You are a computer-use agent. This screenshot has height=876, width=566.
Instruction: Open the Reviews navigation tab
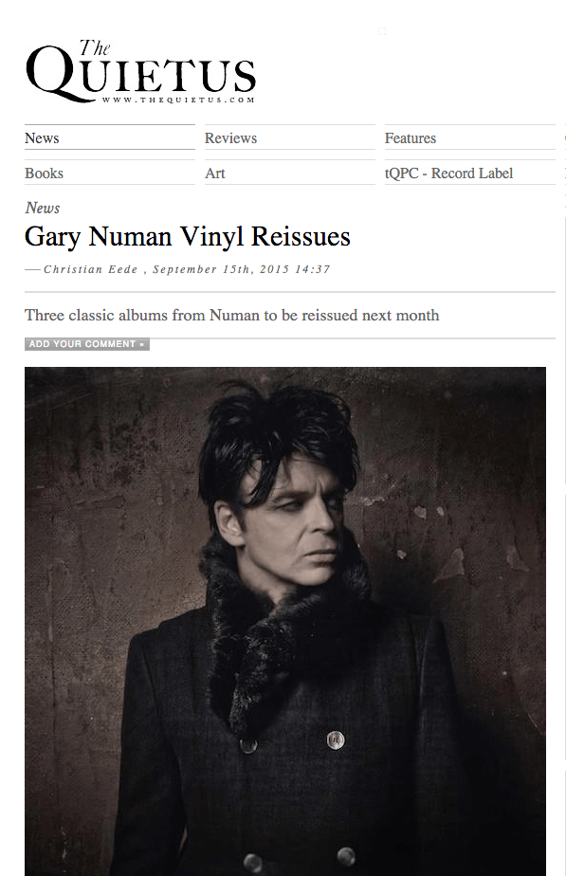click(x=230, y=138)
